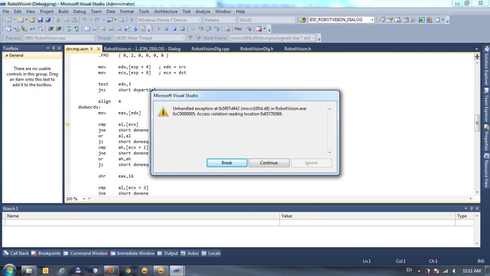Image resolution: width=490 pixels, height=276 pixels.
Task: Switch to the RobotVisionDlg.h tab
Action: (256, 49)
